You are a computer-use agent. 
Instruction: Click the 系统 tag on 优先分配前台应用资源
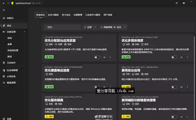[49, 44]
